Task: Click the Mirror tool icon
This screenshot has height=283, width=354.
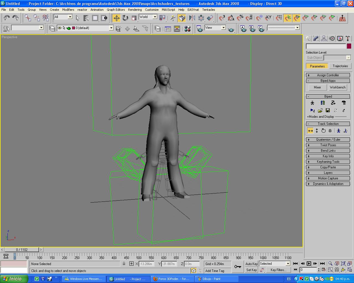Action: [x=192, y=18]
